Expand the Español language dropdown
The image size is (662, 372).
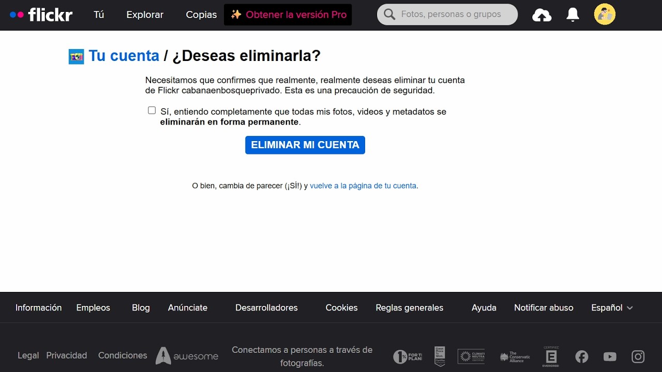pyautogui.click(x=612, y=308)
